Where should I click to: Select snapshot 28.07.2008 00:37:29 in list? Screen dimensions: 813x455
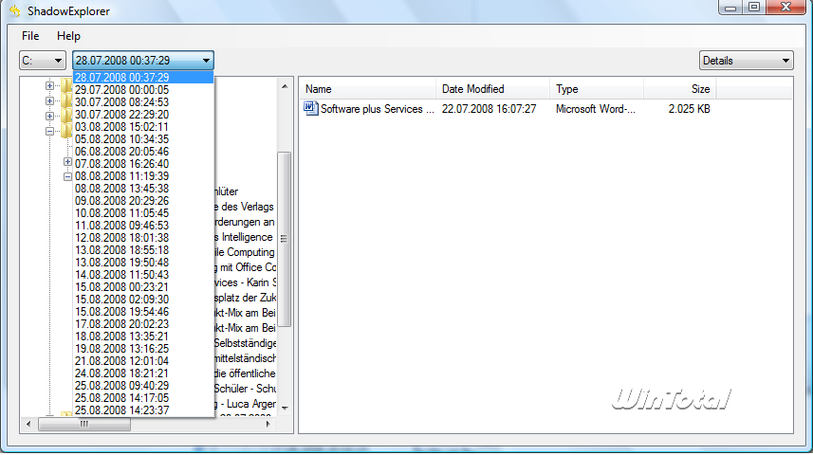pyautogui.click(x=143, y=78)
